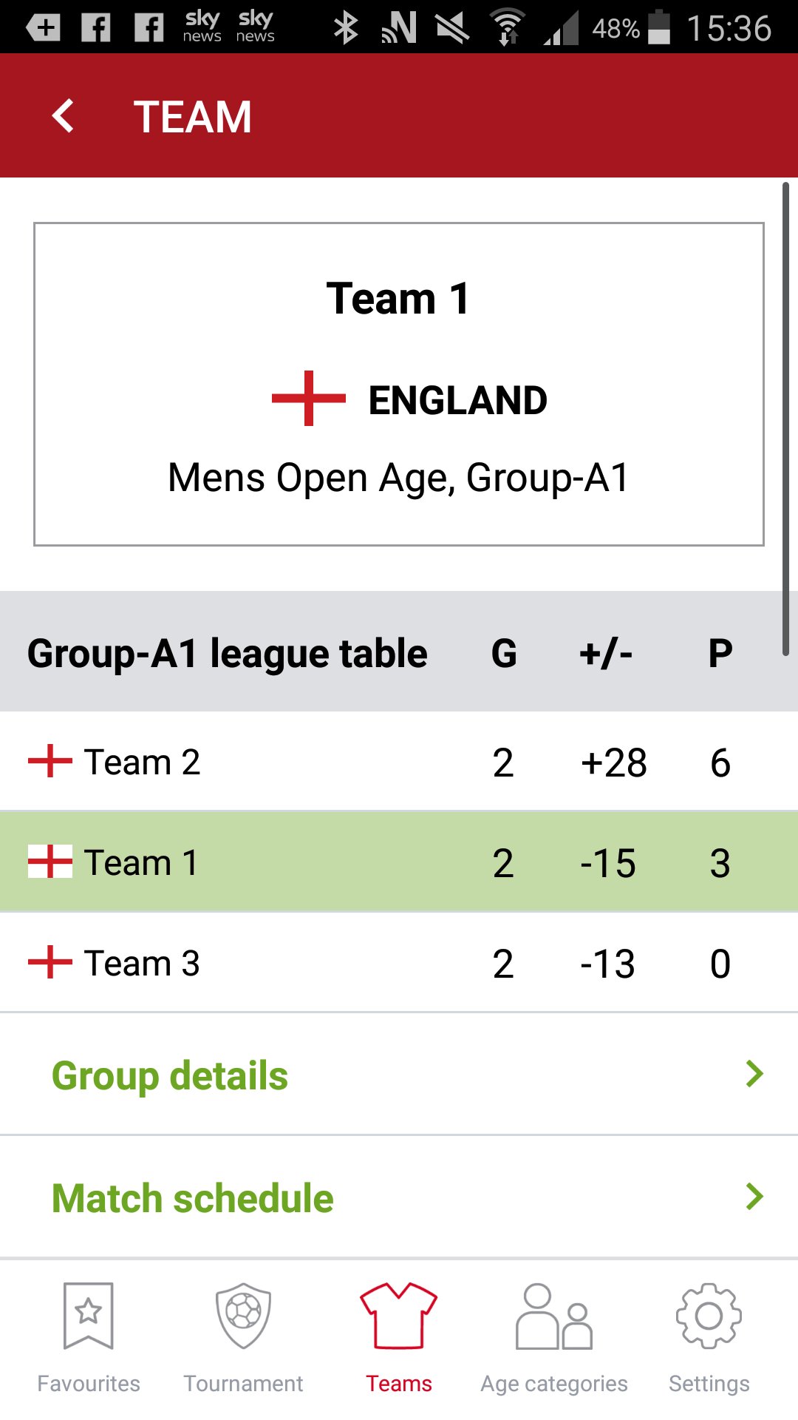The width and height of the screenshot is (798, 1420).
Task: Select the Team 3 row
Action: click(x=399, y=963)
